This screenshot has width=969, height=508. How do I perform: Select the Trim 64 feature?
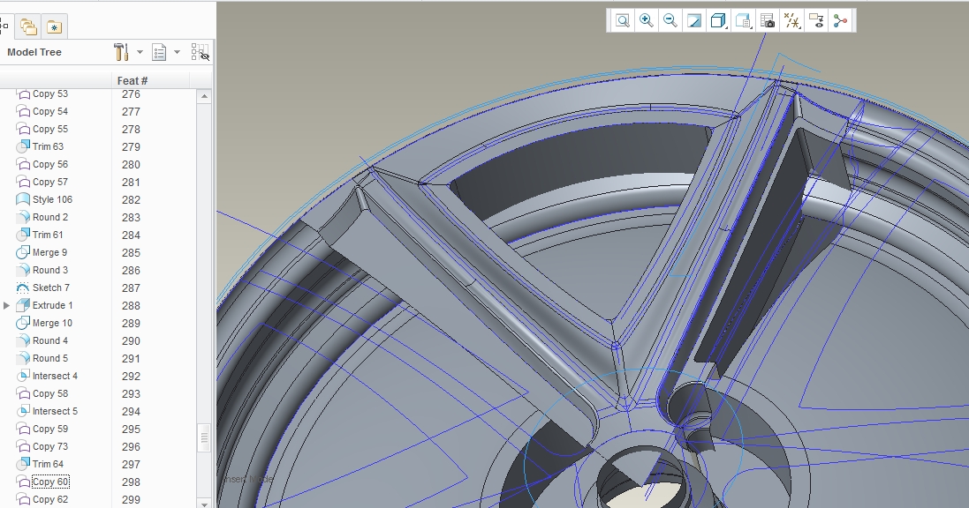48,464
